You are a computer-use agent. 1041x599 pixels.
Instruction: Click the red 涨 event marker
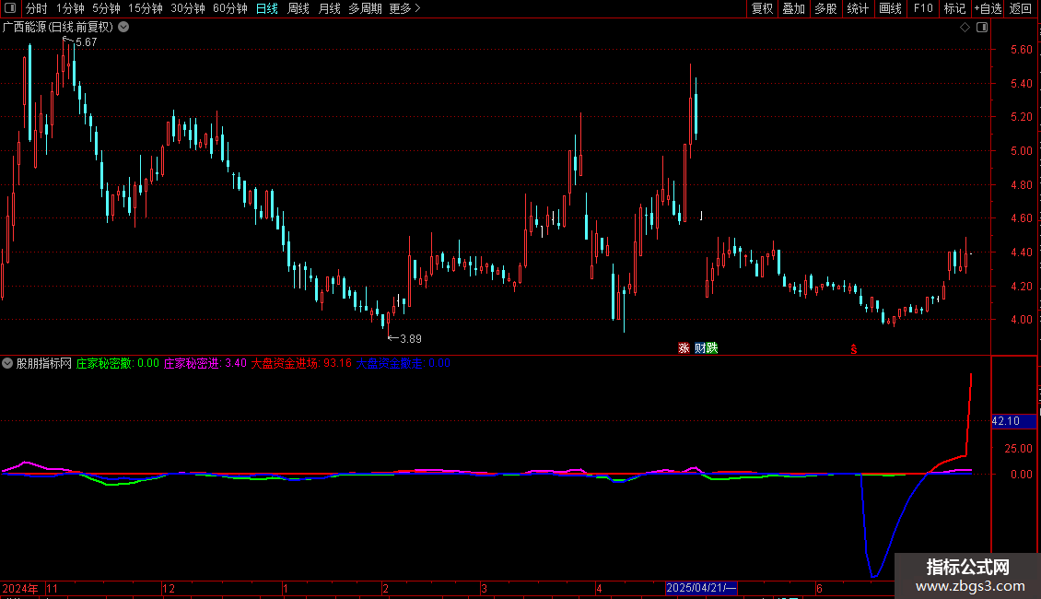[x=684, y=348]
